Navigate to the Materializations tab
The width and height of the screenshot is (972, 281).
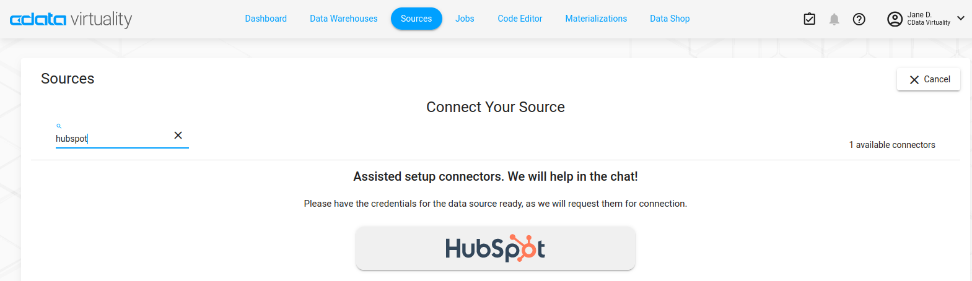pyautogui.click(x=596, y=19)
